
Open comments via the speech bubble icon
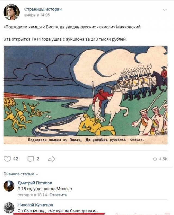click(31, 159)
